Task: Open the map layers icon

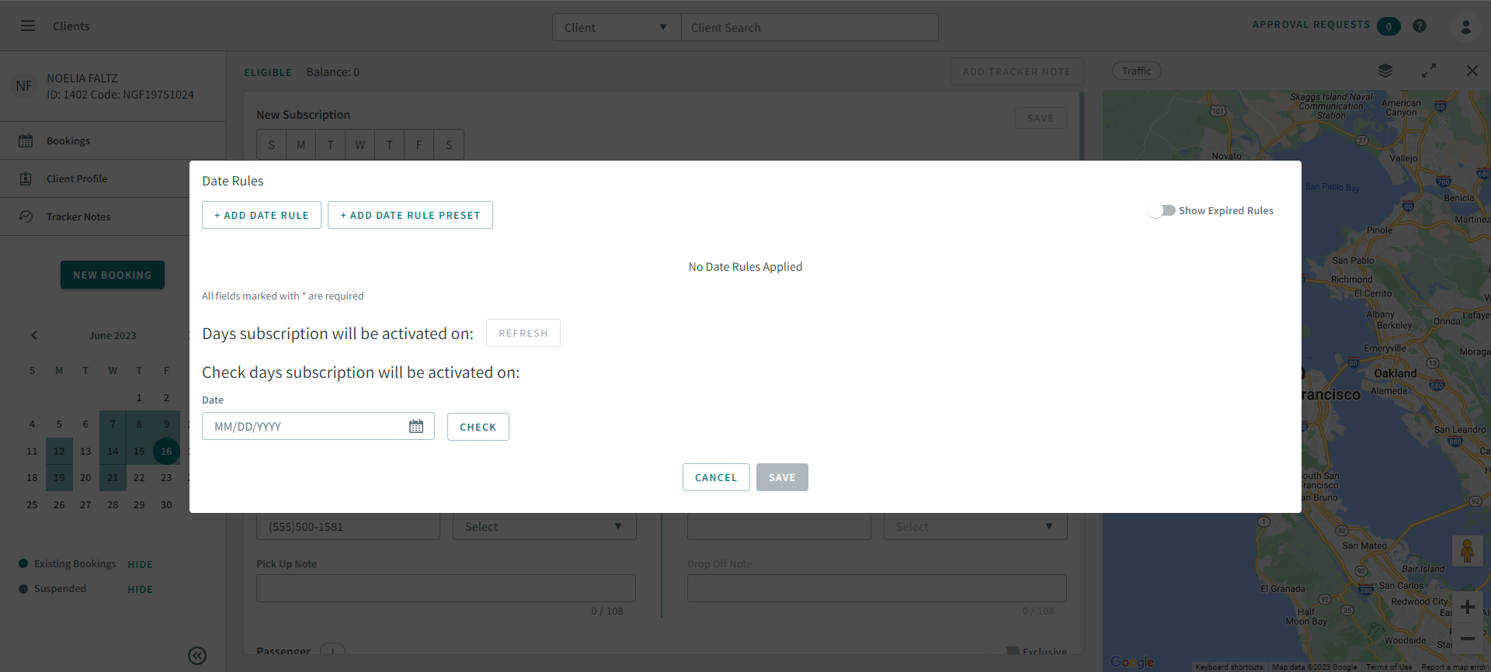Action: tap(1385, 71)
